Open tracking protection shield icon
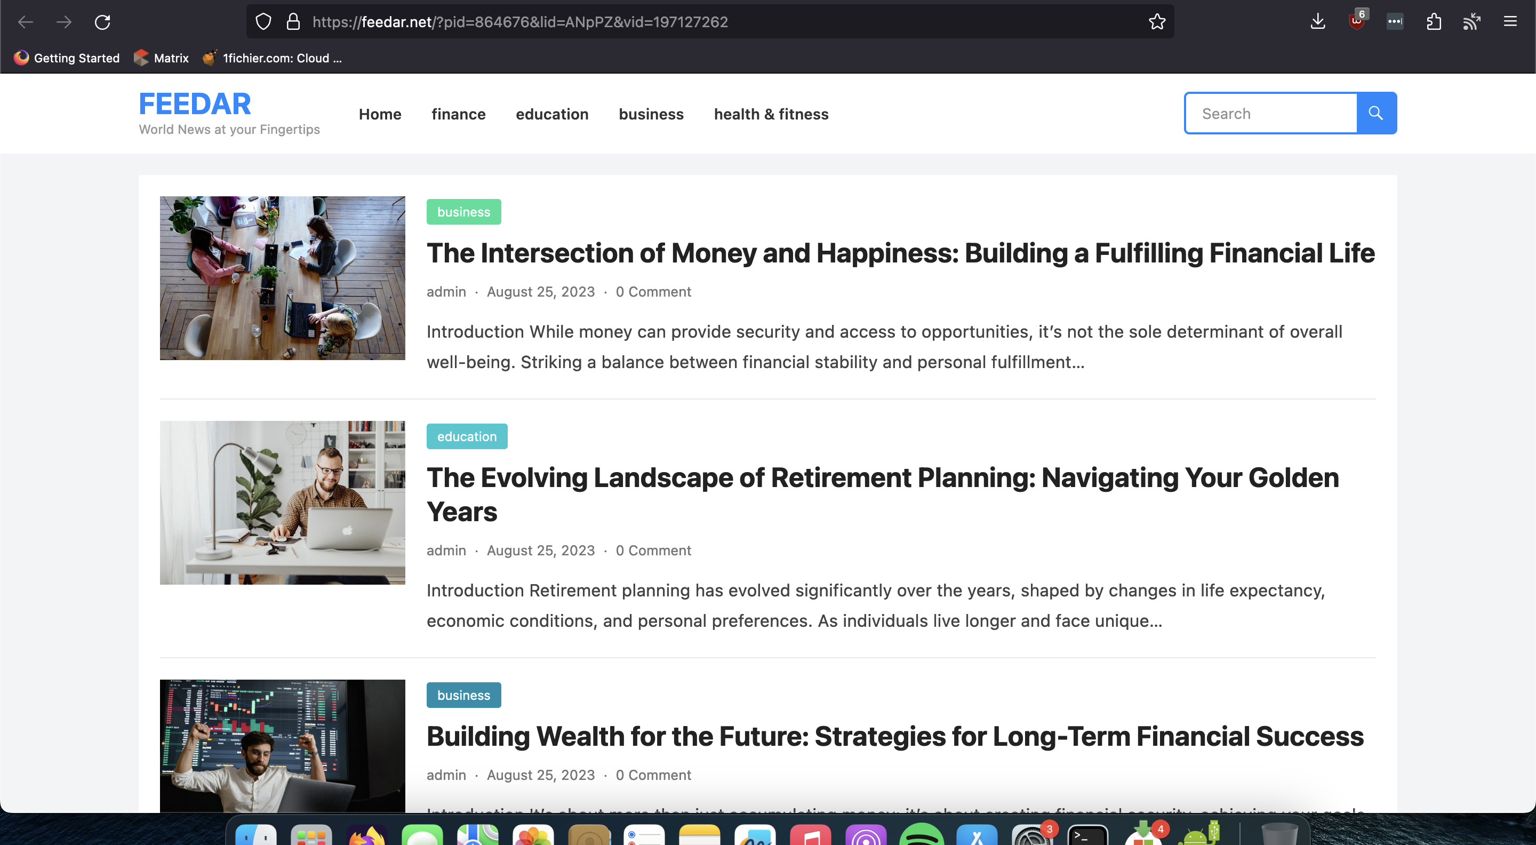The image size is (1536, 845). (x=263, y=22)
